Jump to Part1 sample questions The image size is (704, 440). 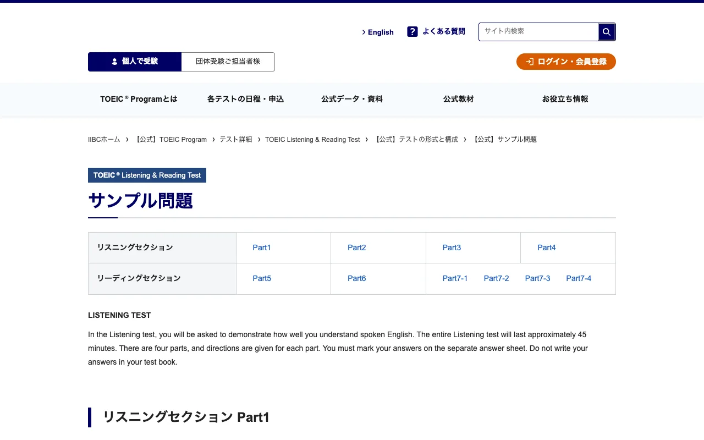[262, 248]
